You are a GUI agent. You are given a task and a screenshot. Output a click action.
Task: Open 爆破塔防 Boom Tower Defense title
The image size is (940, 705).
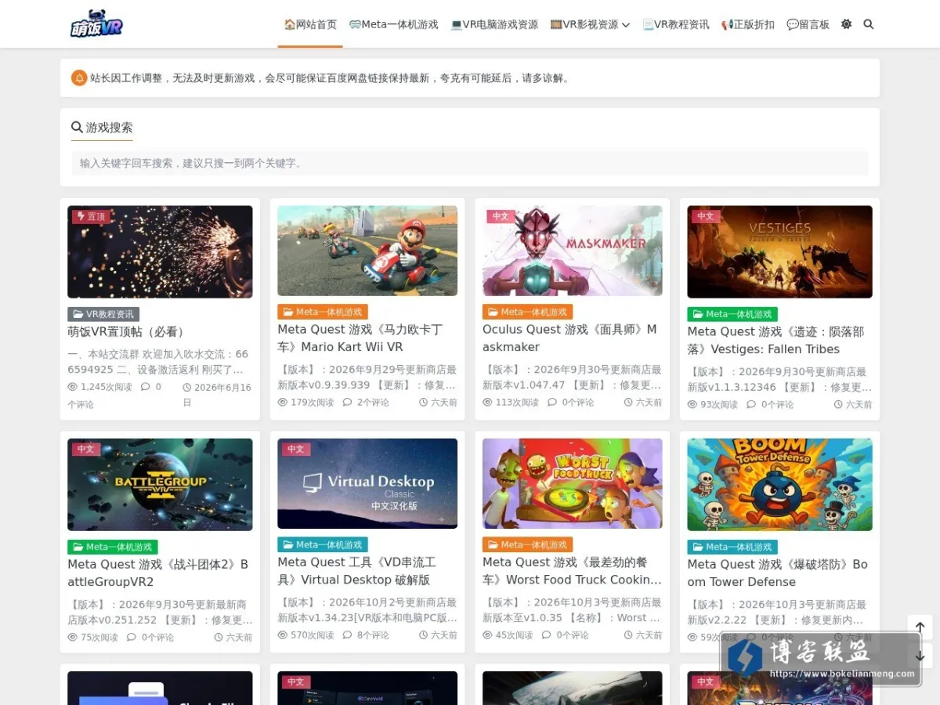pyautogui.click(x=778, y=573)
